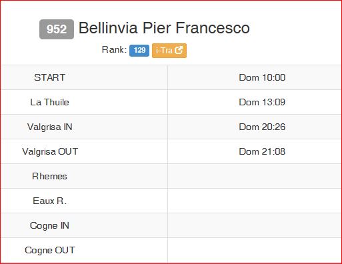Click the Rank label

[x=114, y=49]
